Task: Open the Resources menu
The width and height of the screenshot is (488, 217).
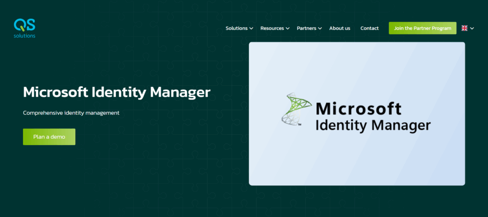Action: pyautogui.click(x=272, y=28)
